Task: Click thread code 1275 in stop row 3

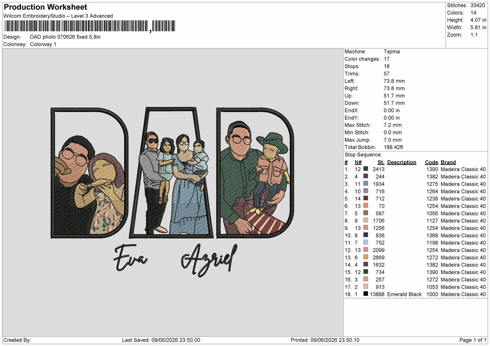Action: 432,184
